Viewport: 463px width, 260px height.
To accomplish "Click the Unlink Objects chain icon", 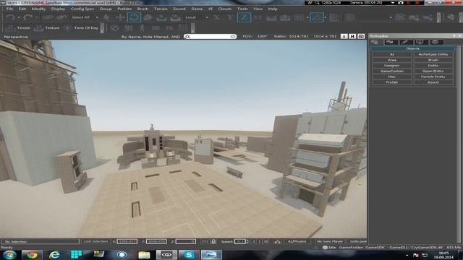I will coord(61,17).
